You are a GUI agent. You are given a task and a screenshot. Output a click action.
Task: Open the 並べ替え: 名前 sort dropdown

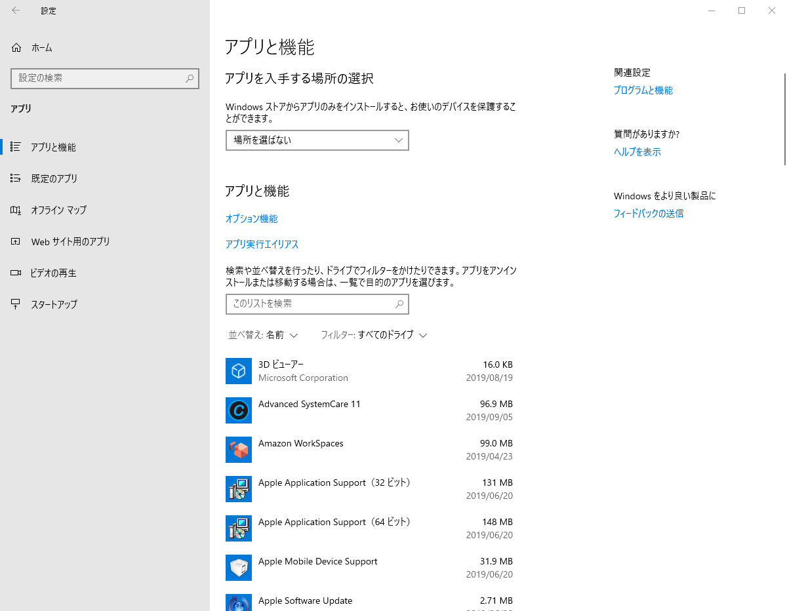[x=263, y=335]
